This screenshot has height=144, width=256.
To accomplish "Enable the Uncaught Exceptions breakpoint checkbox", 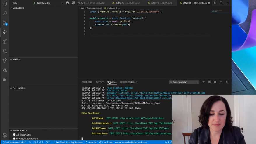I will [14, 138].
